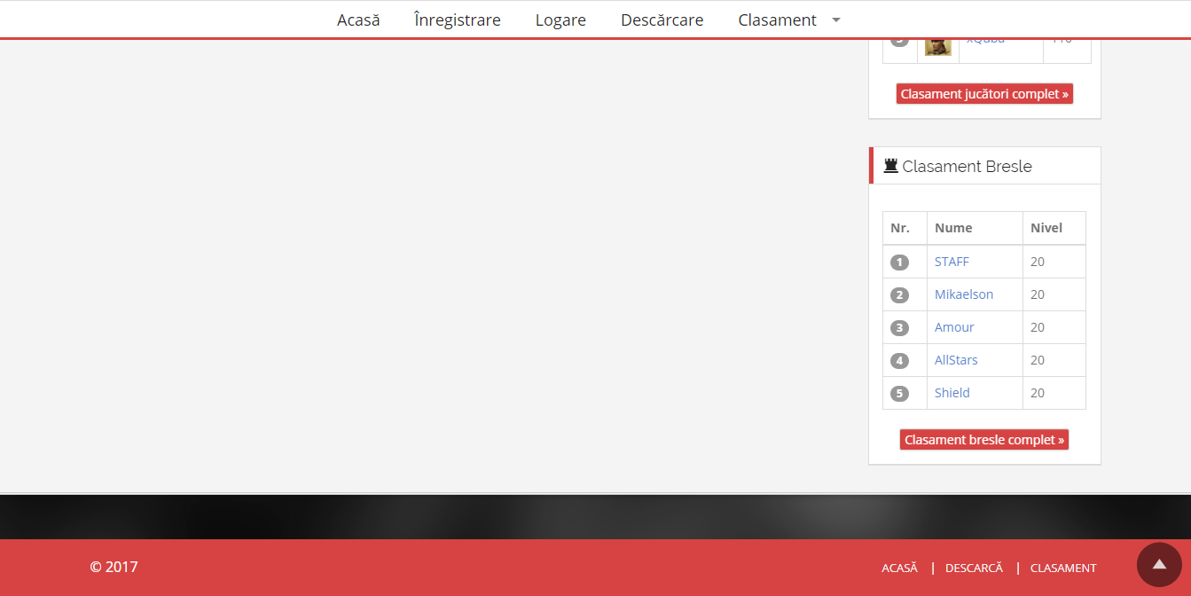The height and width of the screenshot is (596, 1191).
Task: Select the rank 1 badge beside STAFF
Action: pos(899,263)
